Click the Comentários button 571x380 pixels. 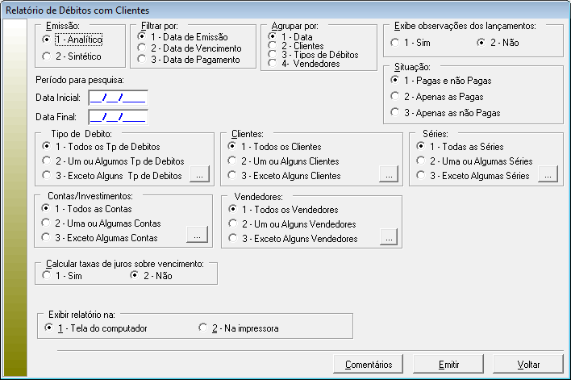click(x=368, y=364)
